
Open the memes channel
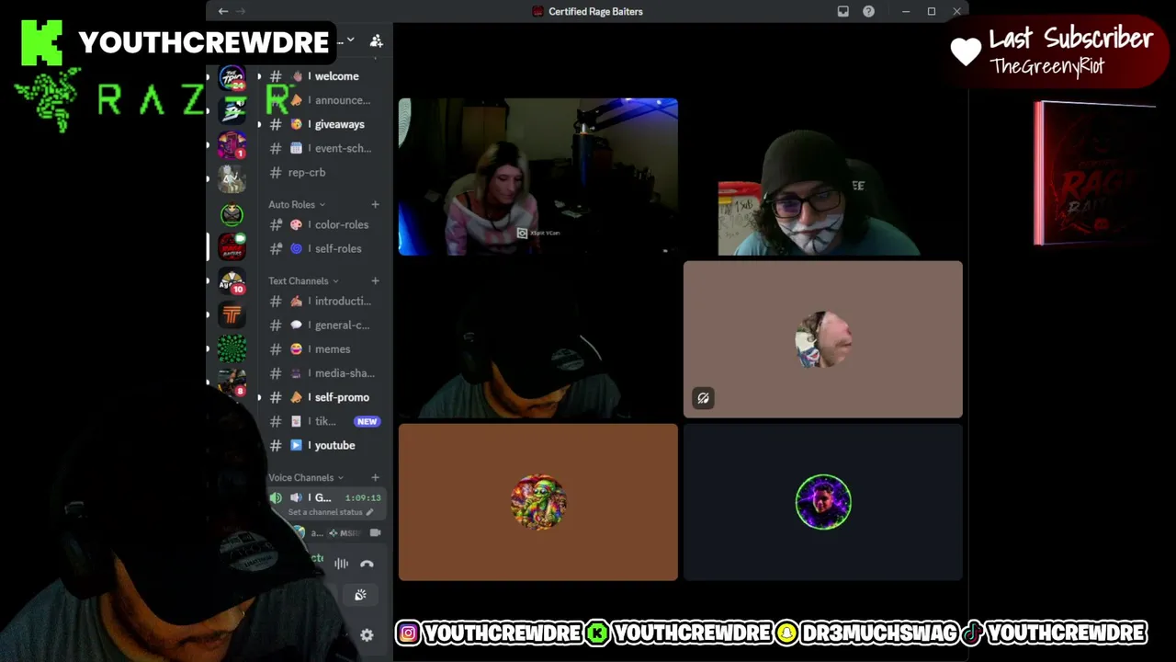pyautogui.click(x=321, y=349)
